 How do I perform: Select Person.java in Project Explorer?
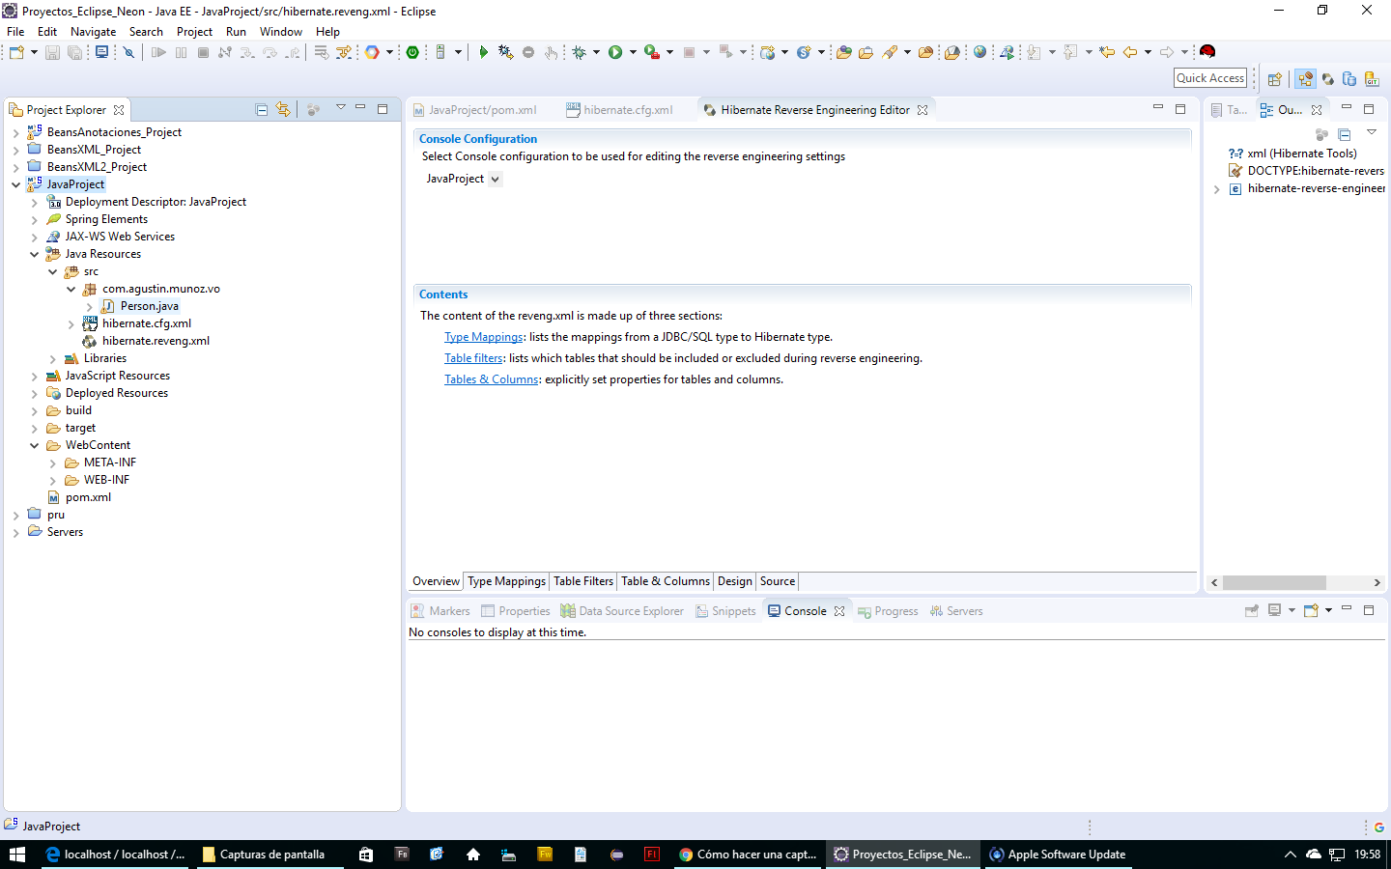149,306
